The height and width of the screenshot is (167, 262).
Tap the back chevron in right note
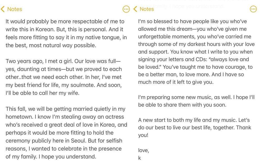[135, 9]
